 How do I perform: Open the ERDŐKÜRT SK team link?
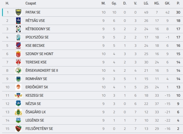tap(37, 87)
